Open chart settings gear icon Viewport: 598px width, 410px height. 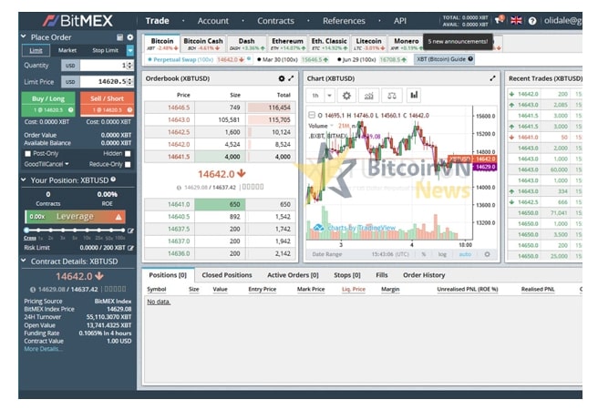pos(346,96)
